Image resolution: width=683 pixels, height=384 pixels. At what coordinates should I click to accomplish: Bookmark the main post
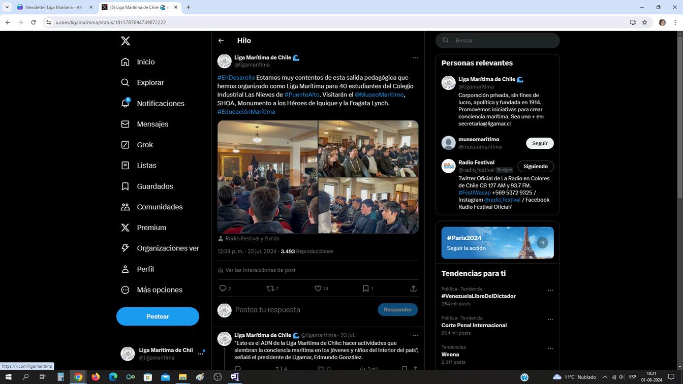[x=365, y=289]
